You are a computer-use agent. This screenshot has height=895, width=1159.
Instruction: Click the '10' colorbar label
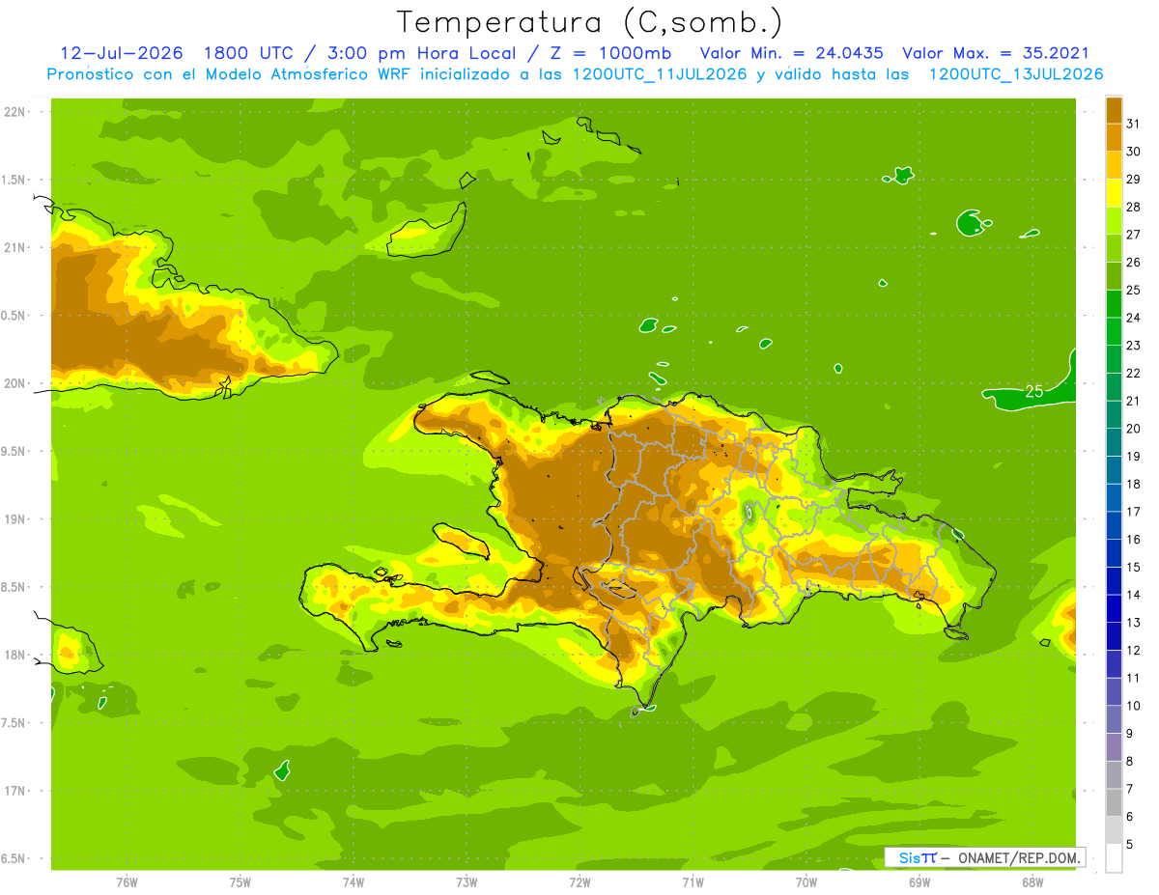pyautogui.click(x=1133, y=706)
